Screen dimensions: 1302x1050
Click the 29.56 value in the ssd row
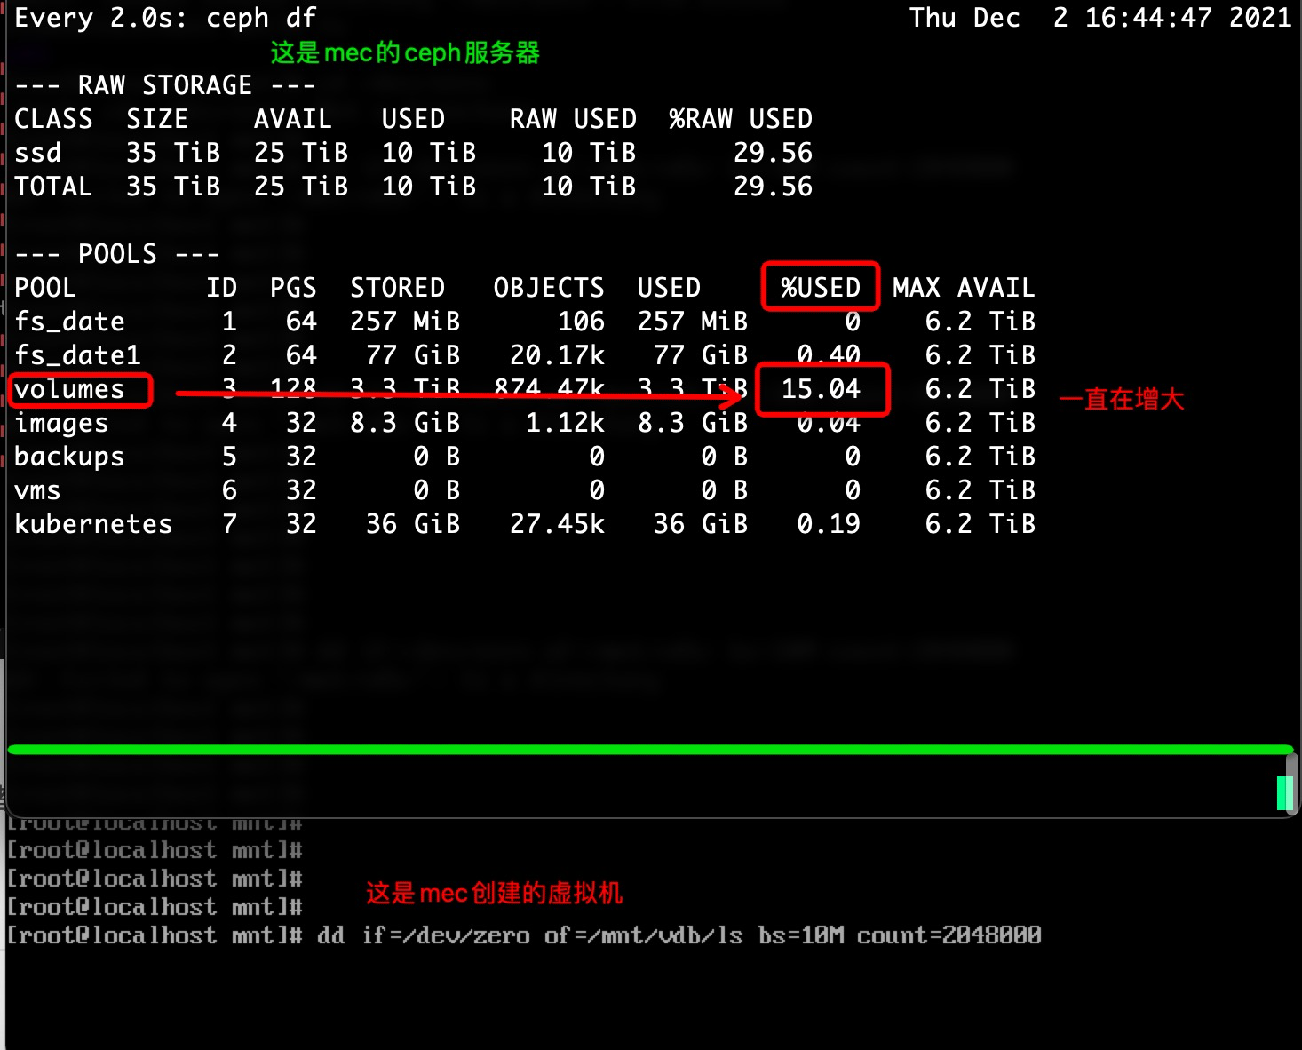coord(774,153)
